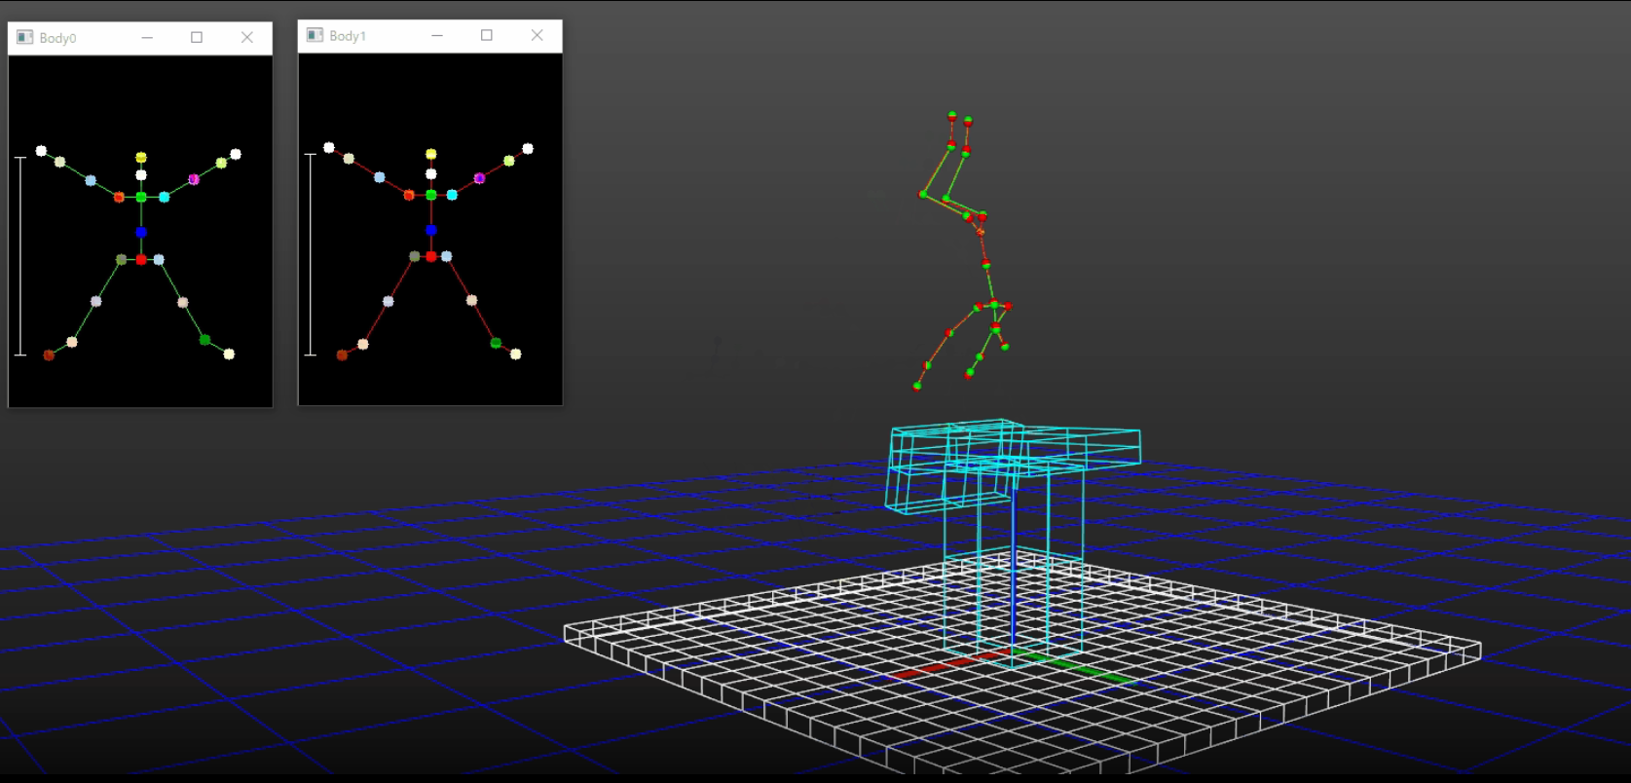Pick the orange-red shoulder joint in Body0
Image resolution: width=1631 pixels, height=783 pixels.
coord(119,197)
